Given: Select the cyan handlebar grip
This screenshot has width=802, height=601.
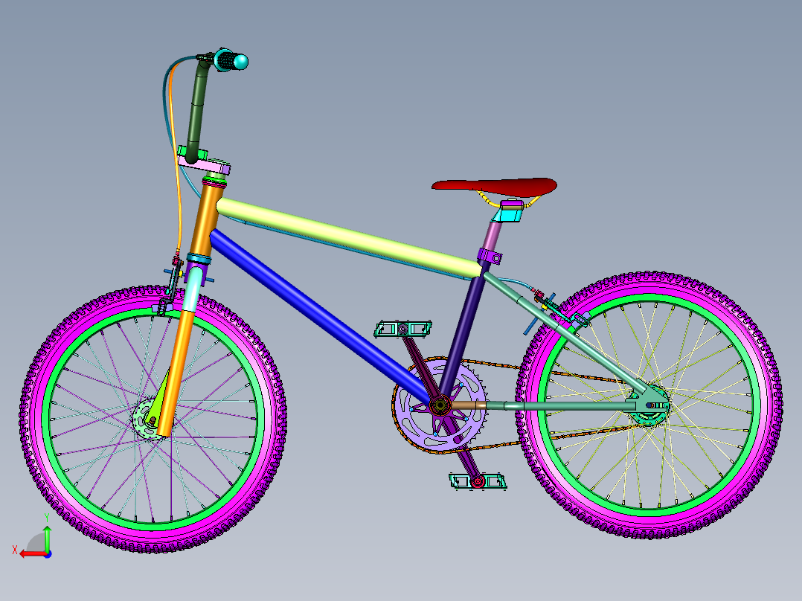Looking at the screenshot, I should coord(232,62).
